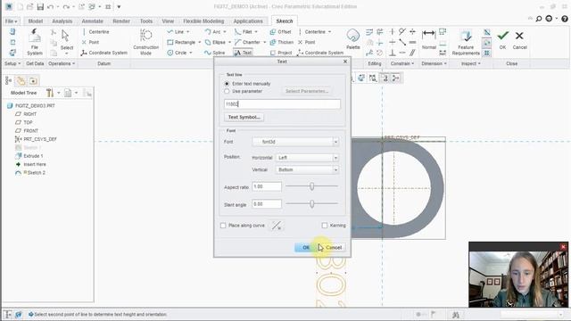Activate the Text sketch tool
Screen dimensions: 571x321
[243, 53]
